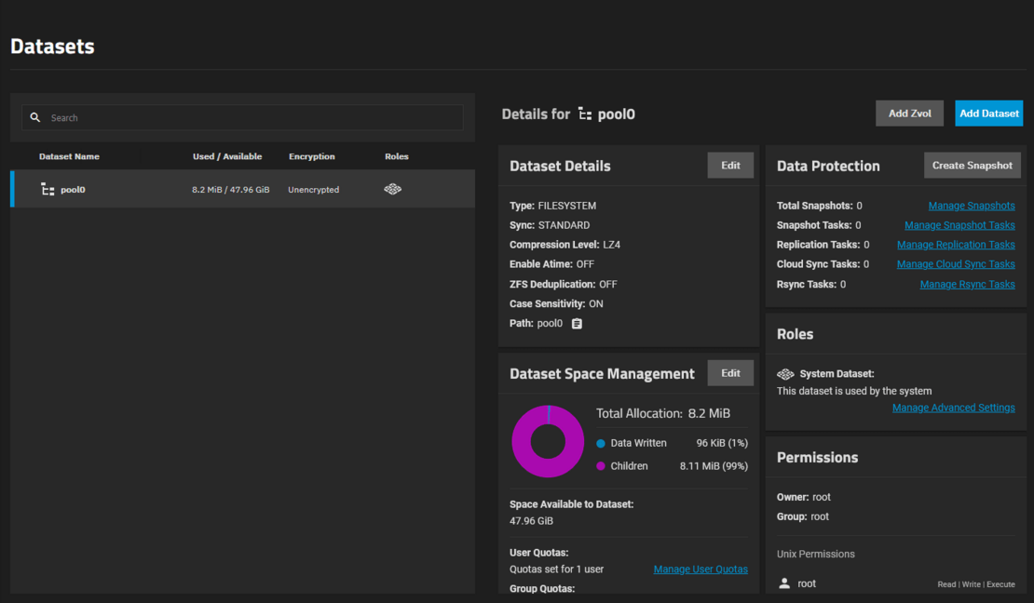Image resolution: width=1034 pixels, height=603 pixels.
Task: Open the Manage Snapshots link
Action: [x=972, y=205]
